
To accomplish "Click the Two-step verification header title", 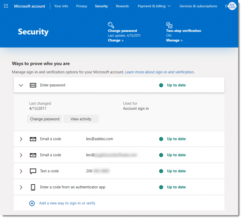I will coord(184,31).
